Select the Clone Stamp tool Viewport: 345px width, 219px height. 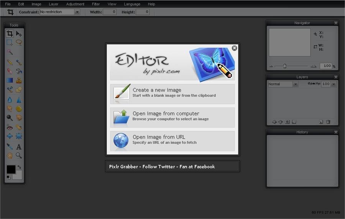pos(19,80)
